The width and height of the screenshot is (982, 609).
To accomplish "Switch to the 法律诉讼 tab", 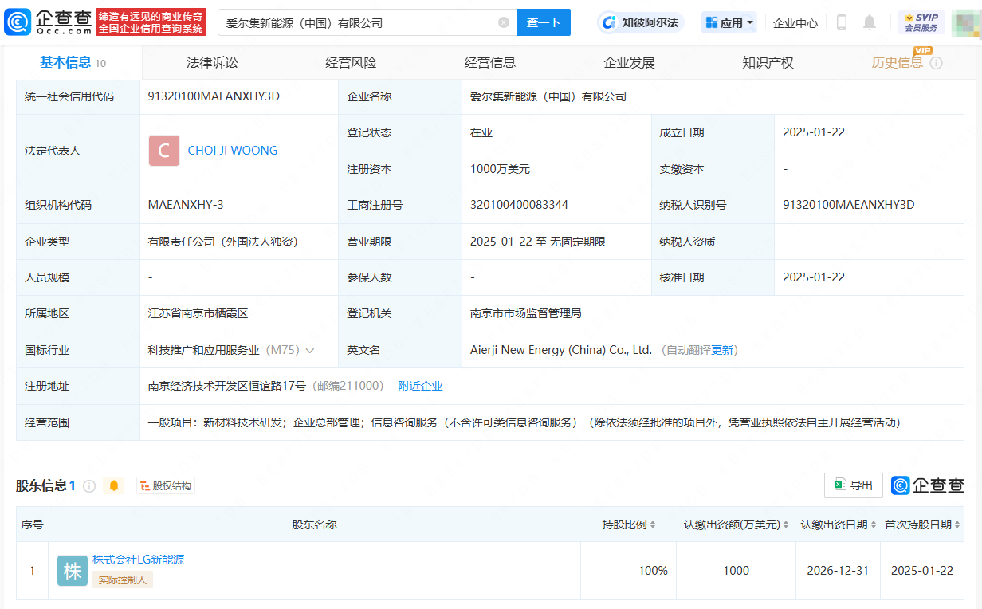I will 212,63.
